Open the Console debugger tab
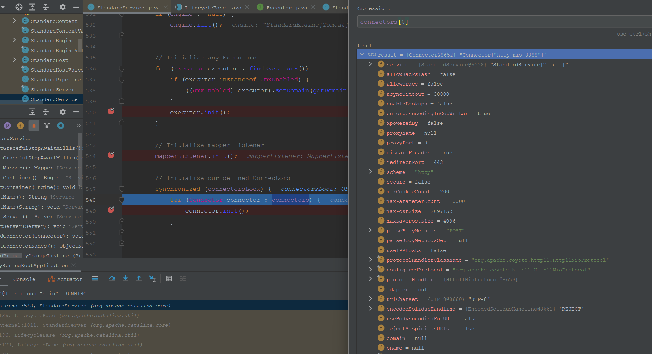The width and height of the screenshot is (652, 354). click(x=24, y=279)
